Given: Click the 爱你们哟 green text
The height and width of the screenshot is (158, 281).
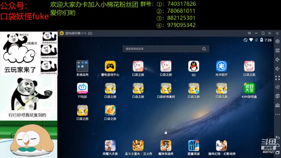Looking at the screenshot, I should pos(63,13).
